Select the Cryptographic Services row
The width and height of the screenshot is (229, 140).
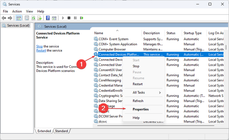tap(108, 96)
